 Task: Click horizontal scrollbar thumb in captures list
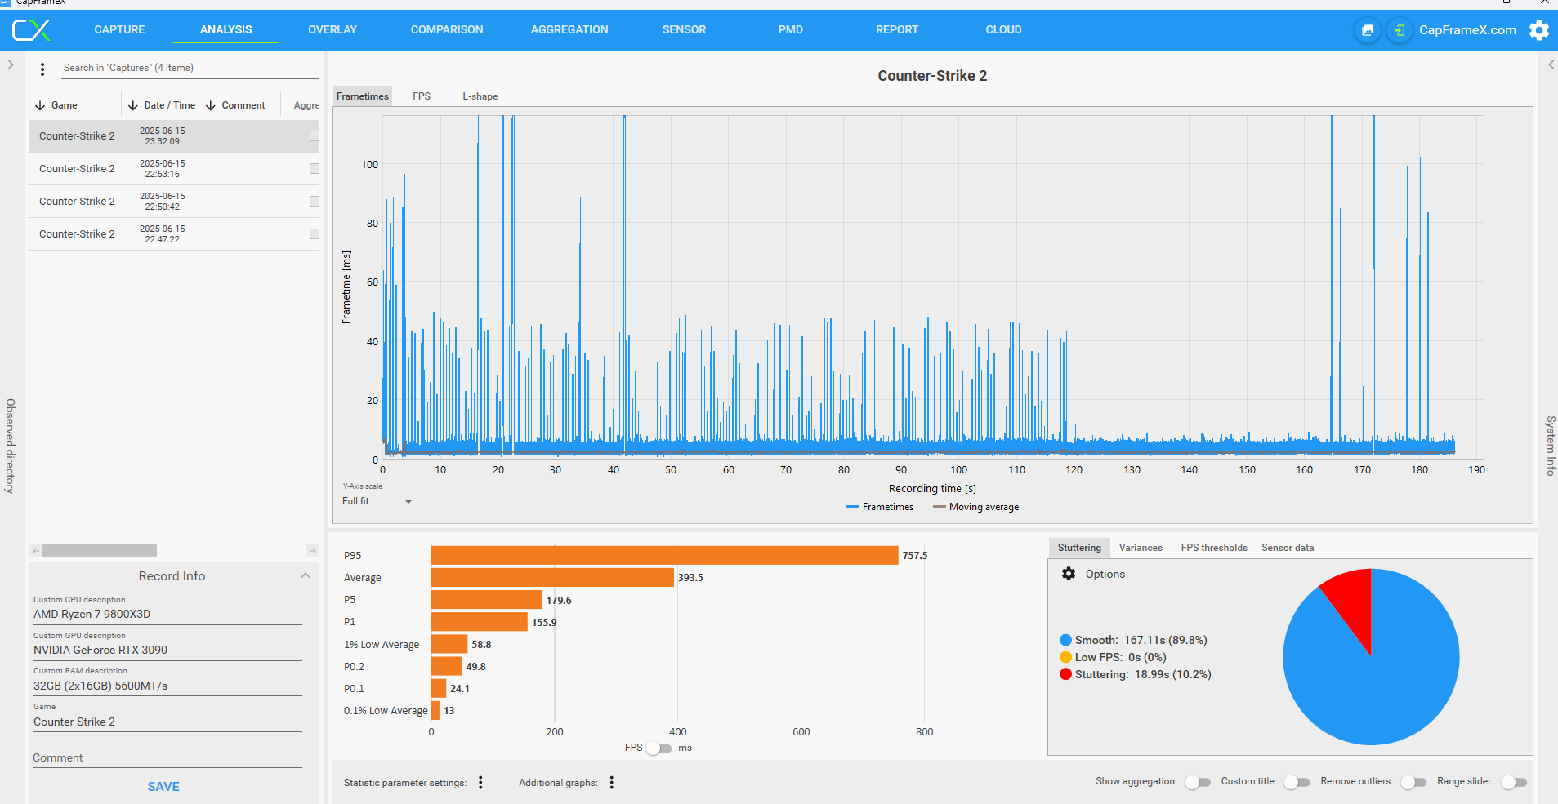tap(100, 551)
